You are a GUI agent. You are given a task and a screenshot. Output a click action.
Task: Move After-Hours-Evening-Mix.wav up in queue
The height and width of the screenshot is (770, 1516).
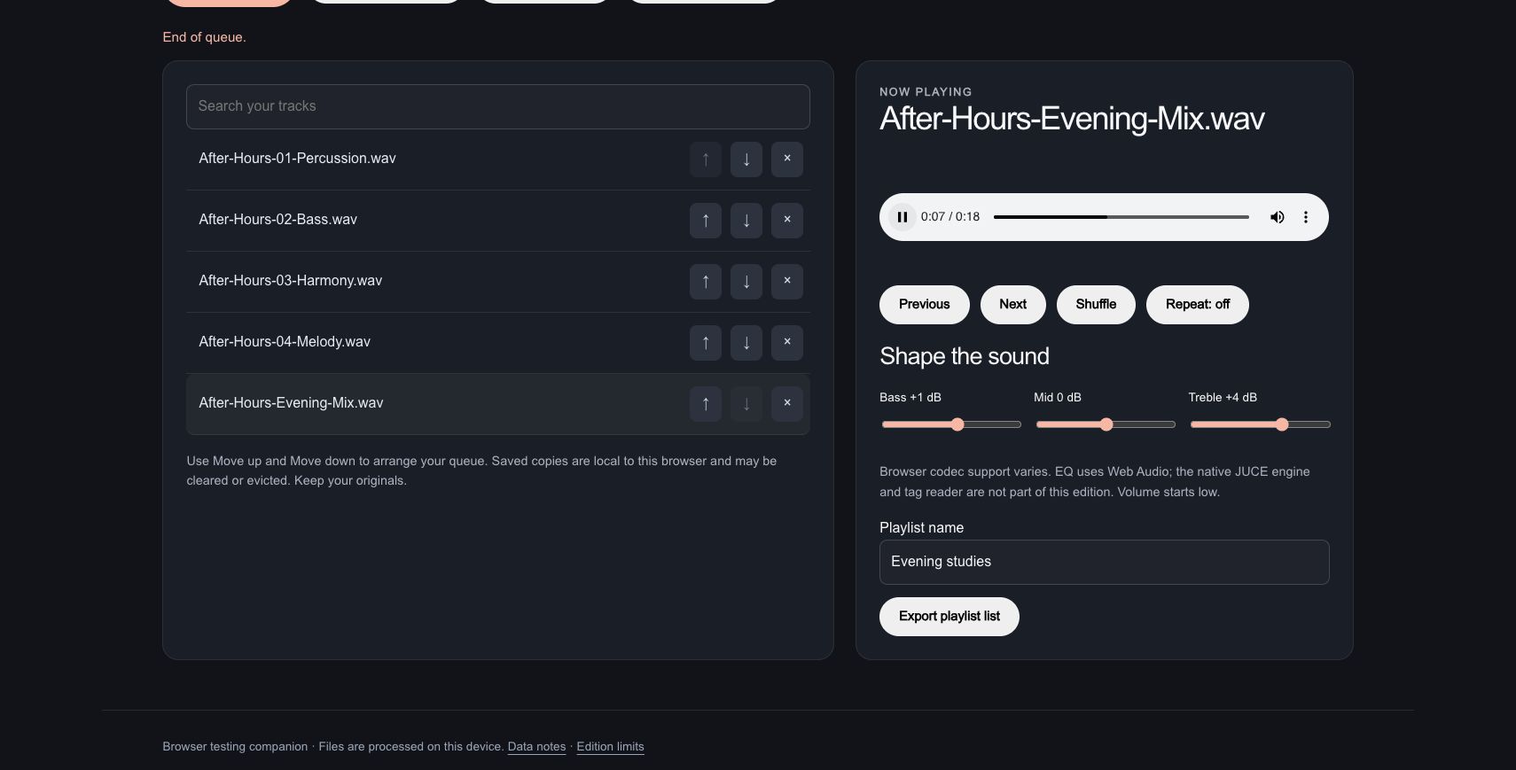click(x=706, y=404)
